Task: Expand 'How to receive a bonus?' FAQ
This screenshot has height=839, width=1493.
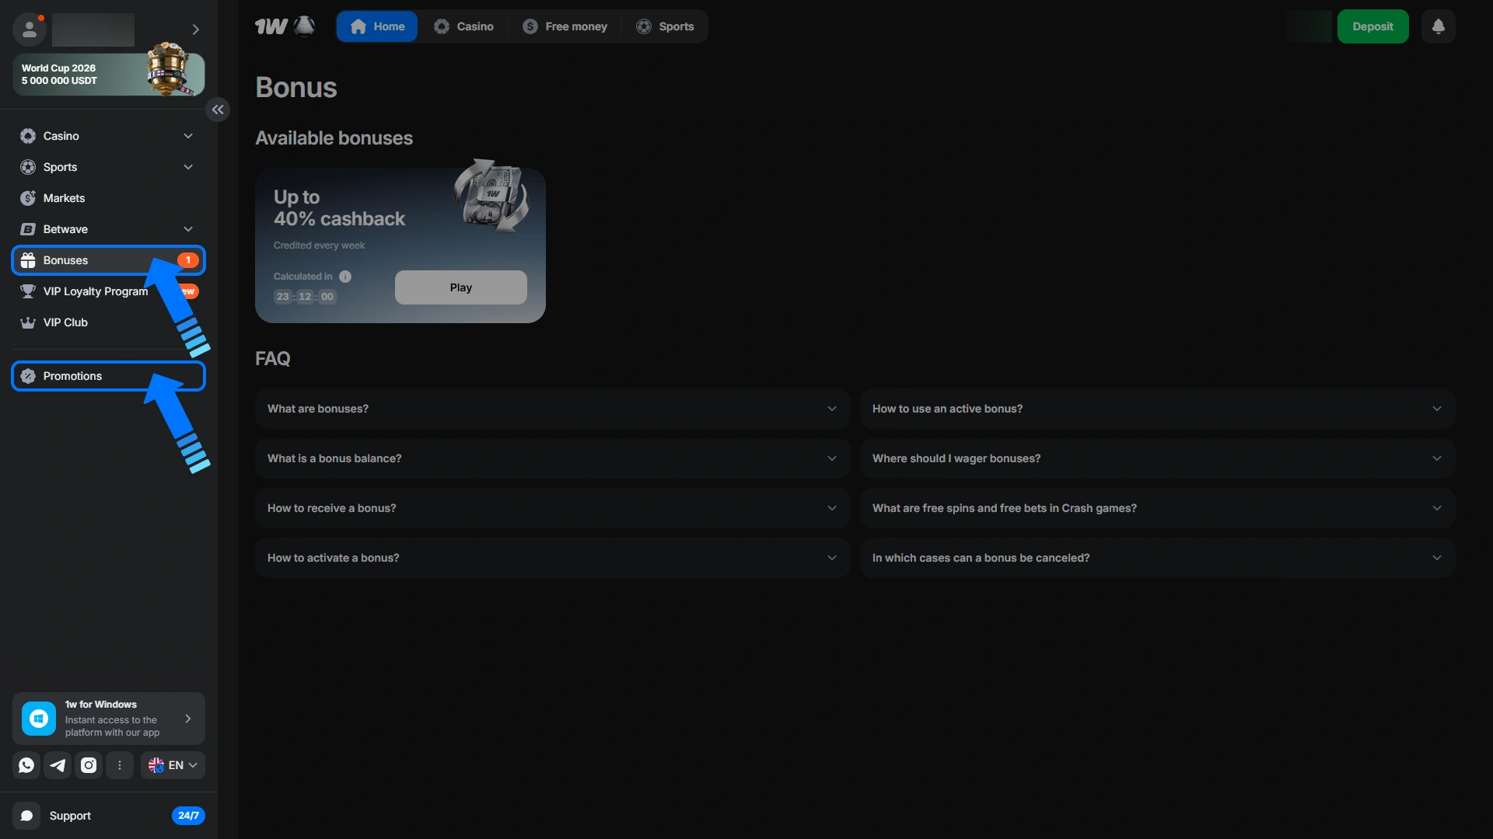Action: click(553, 508)
